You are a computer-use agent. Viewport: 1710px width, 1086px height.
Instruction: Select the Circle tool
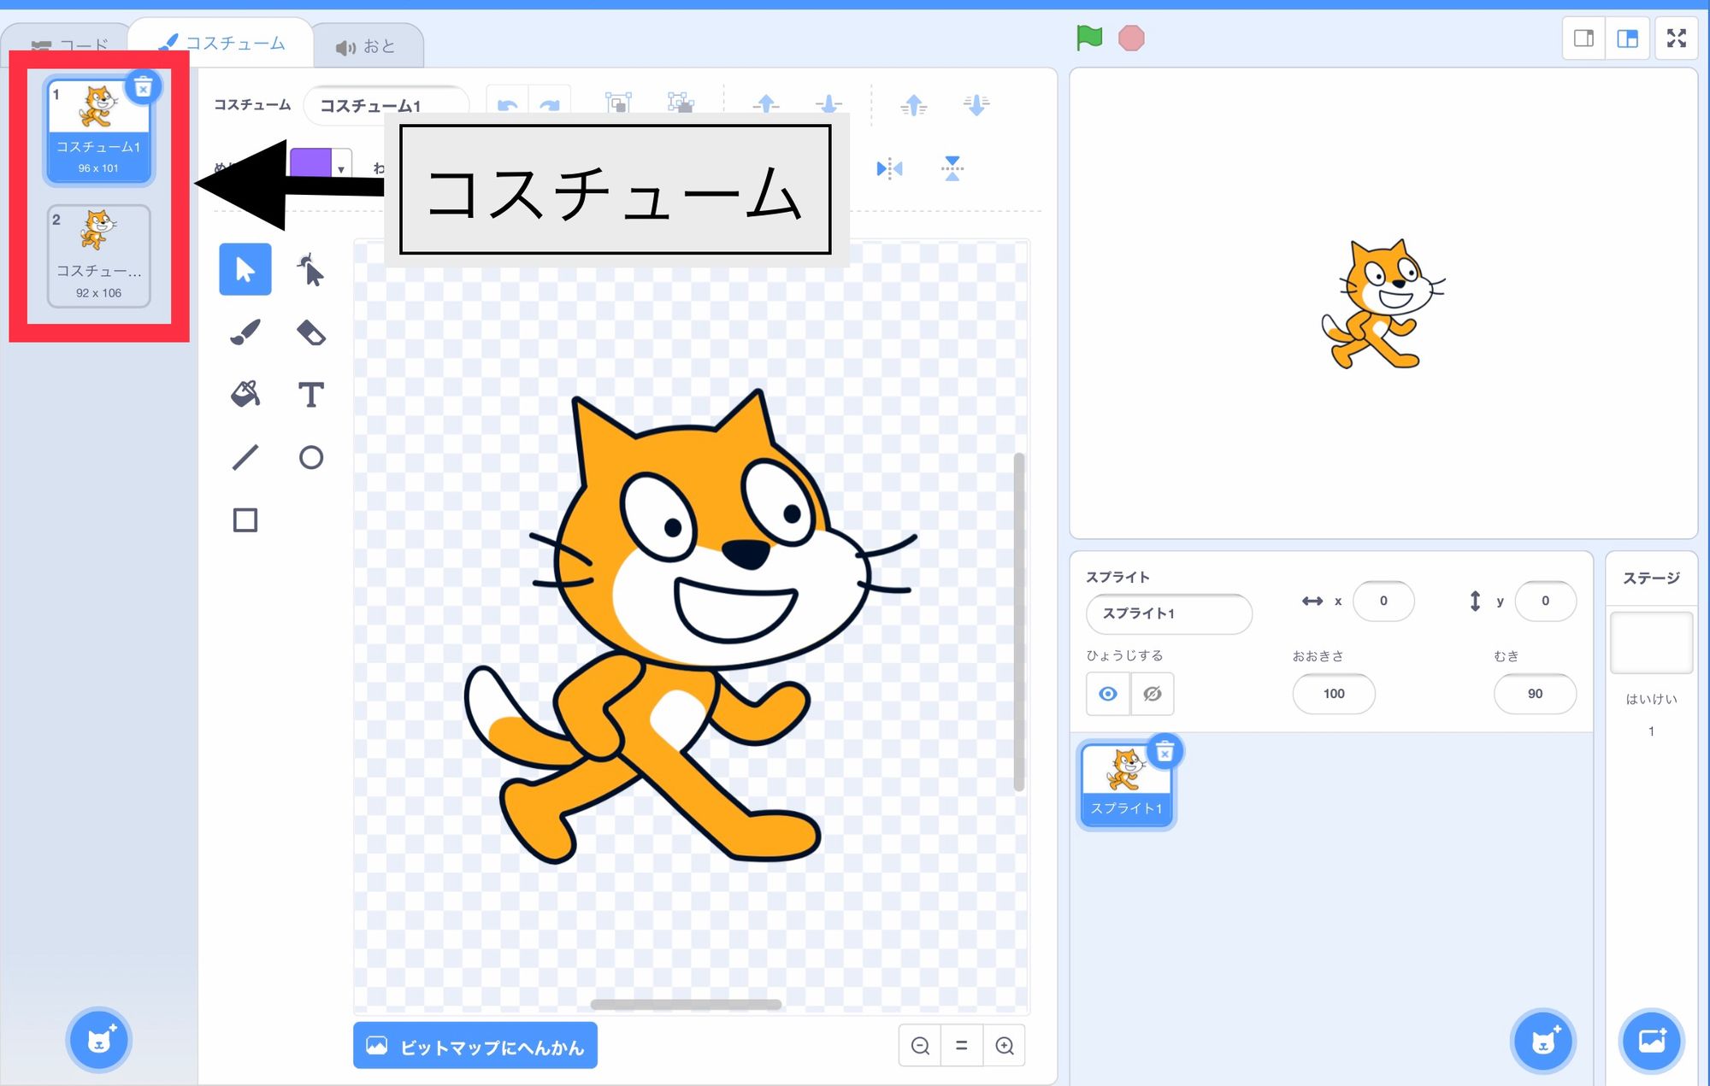pyautogui.click(x=311, y=457)
